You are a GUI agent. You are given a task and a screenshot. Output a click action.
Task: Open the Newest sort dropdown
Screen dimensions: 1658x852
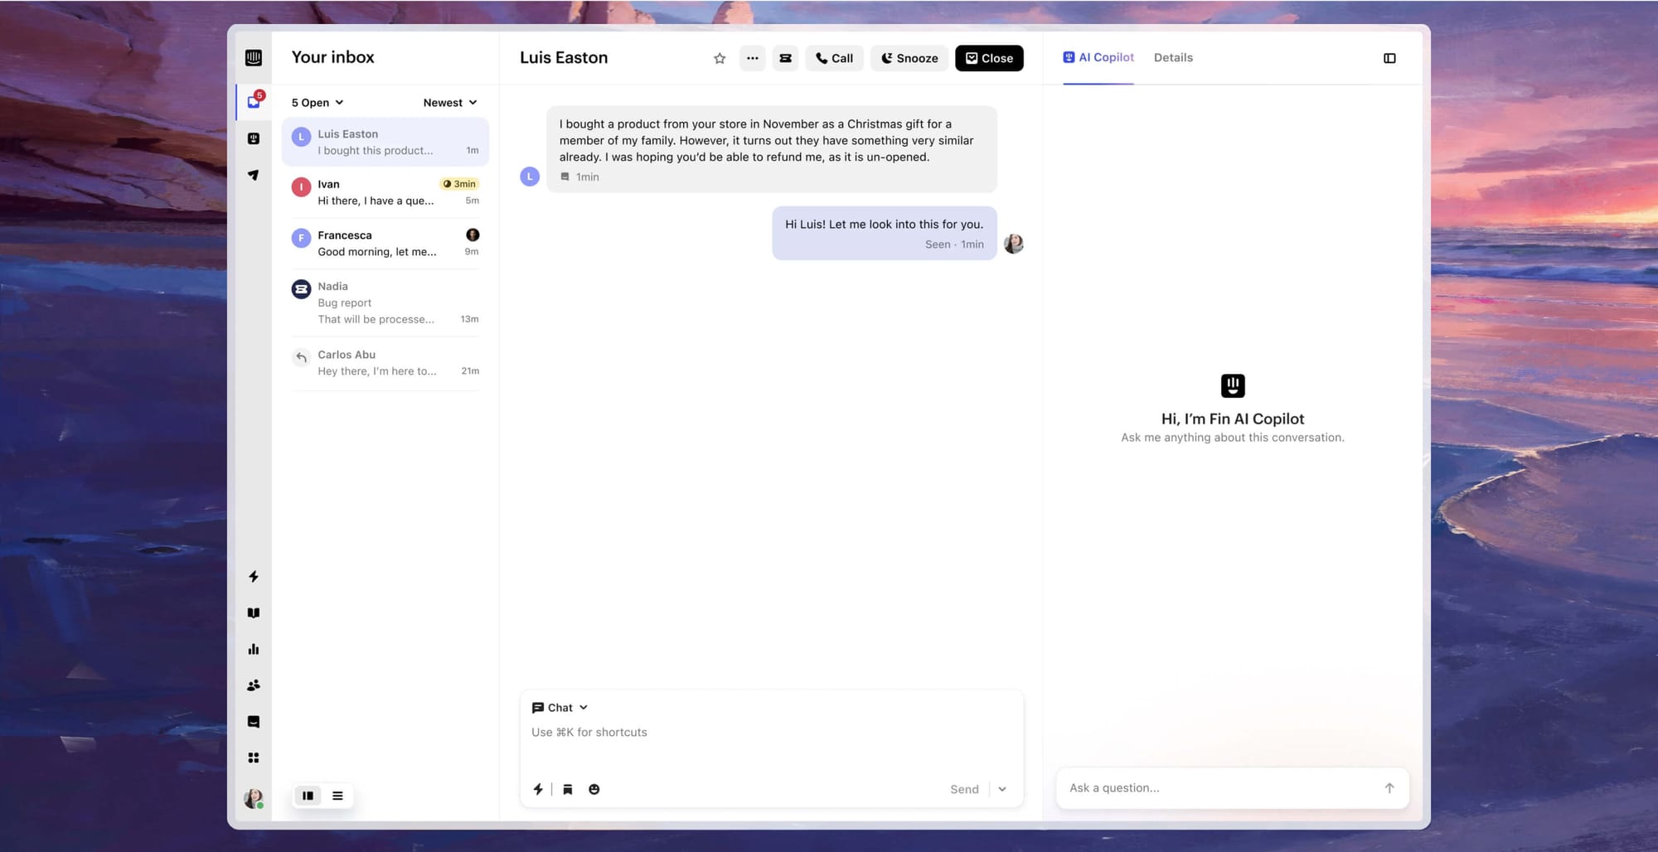449,102
